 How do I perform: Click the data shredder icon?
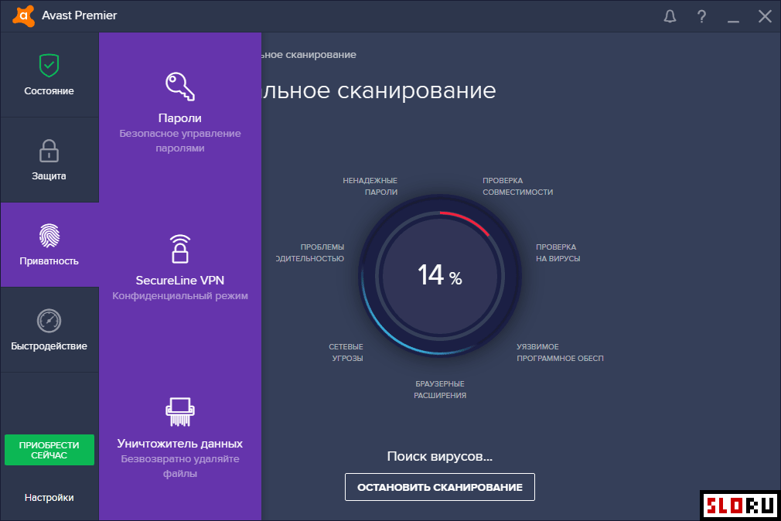180,412
